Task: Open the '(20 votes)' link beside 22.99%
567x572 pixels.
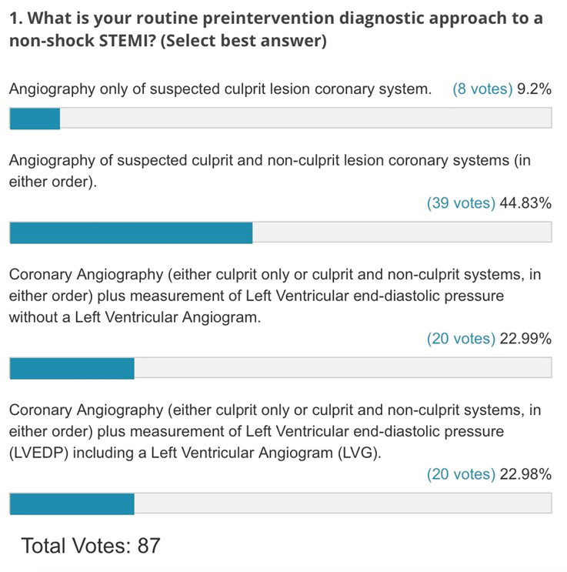Action: (461, 339)
